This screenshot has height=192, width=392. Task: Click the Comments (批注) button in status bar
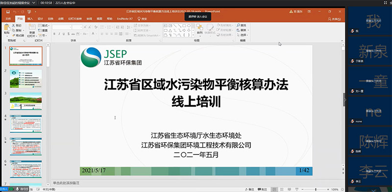[x=262, y=190]
